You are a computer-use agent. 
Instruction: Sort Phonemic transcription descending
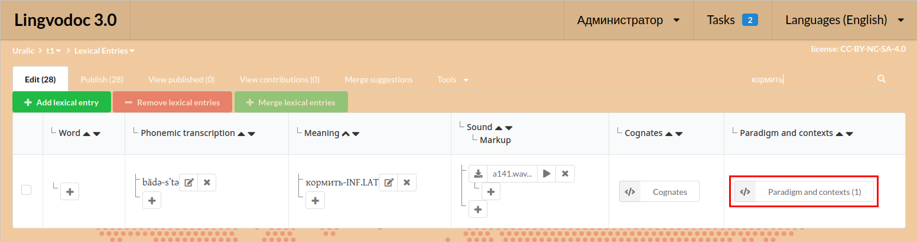[x=252, y=134]
